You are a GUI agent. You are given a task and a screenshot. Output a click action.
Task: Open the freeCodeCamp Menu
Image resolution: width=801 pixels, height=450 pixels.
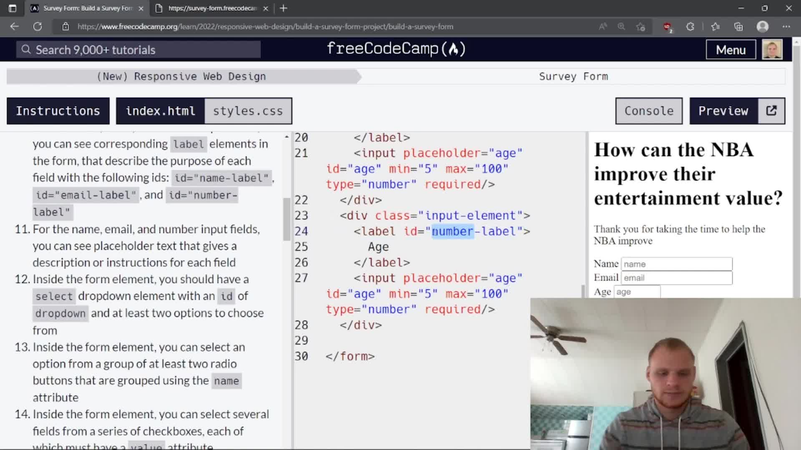(x=730, y=50)
